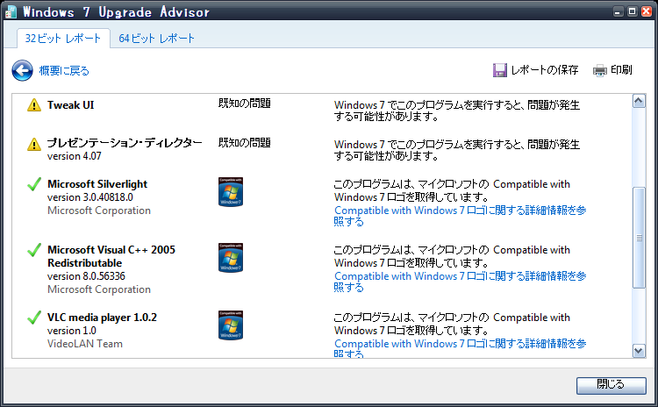Click green checkmark beside Microsoft Silverlight
Image resolution: width=658 pixels, height=407 pixels.
click(34, 184)
